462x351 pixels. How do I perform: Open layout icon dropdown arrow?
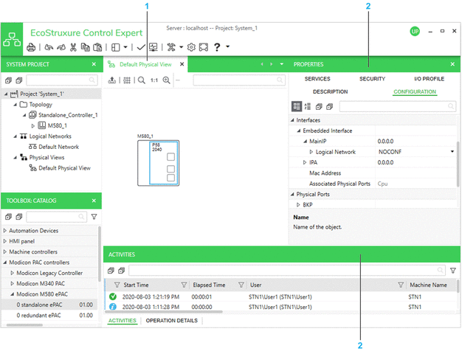click(125, 46)
